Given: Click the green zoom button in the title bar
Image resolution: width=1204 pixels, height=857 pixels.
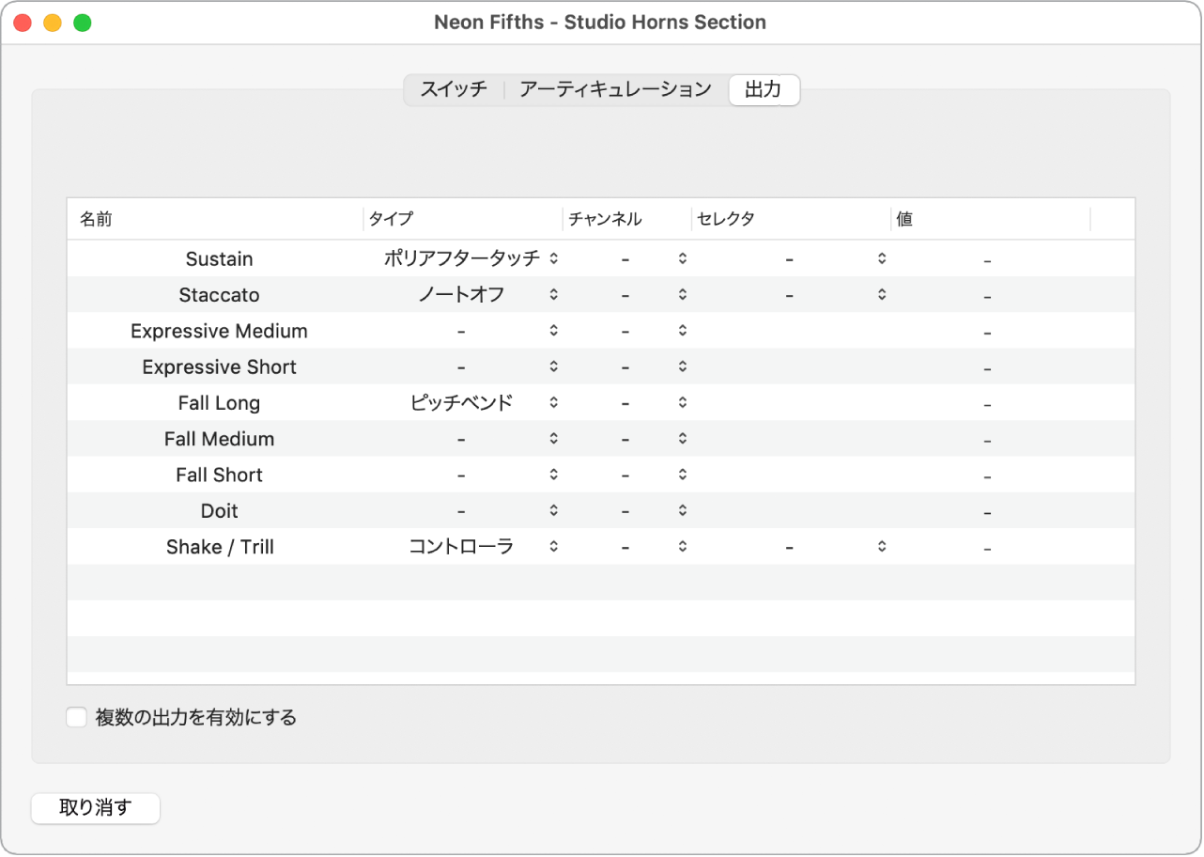Looking at the screenshot, I should [82, 21].
